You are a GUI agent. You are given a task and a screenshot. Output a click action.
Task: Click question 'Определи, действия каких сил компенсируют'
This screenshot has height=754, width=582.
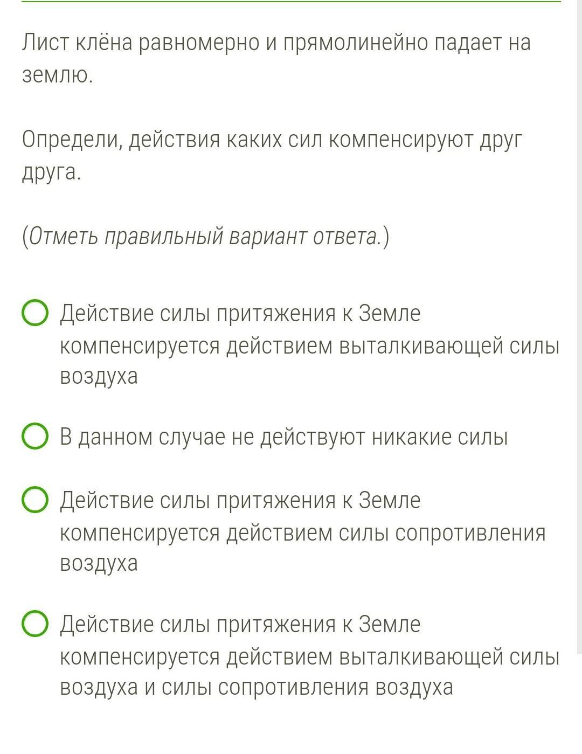(272, 140)
